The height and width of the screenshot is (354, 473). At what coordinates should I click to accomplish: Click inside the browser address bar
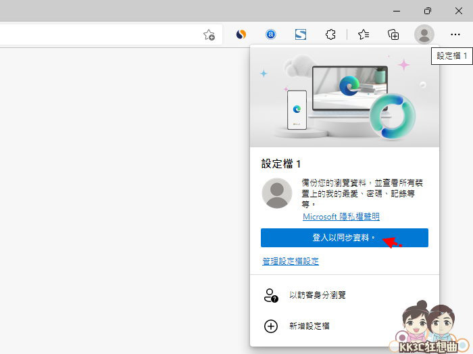point(101,34)
